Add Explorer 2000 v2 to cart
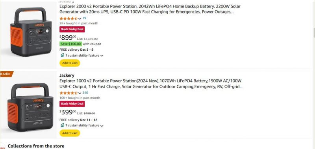 (70, 63)
